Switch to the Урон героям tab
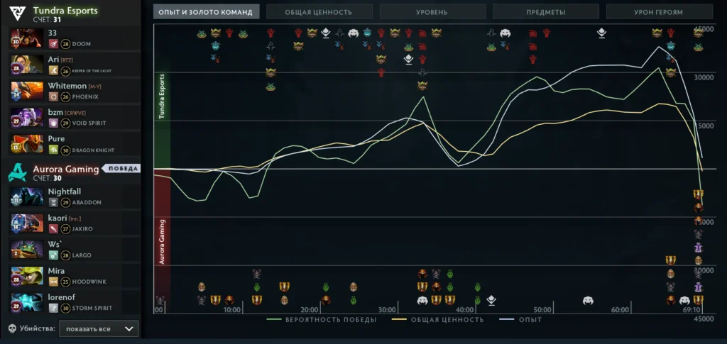Screen dimensions: 727x344 [x=659, y=12]
